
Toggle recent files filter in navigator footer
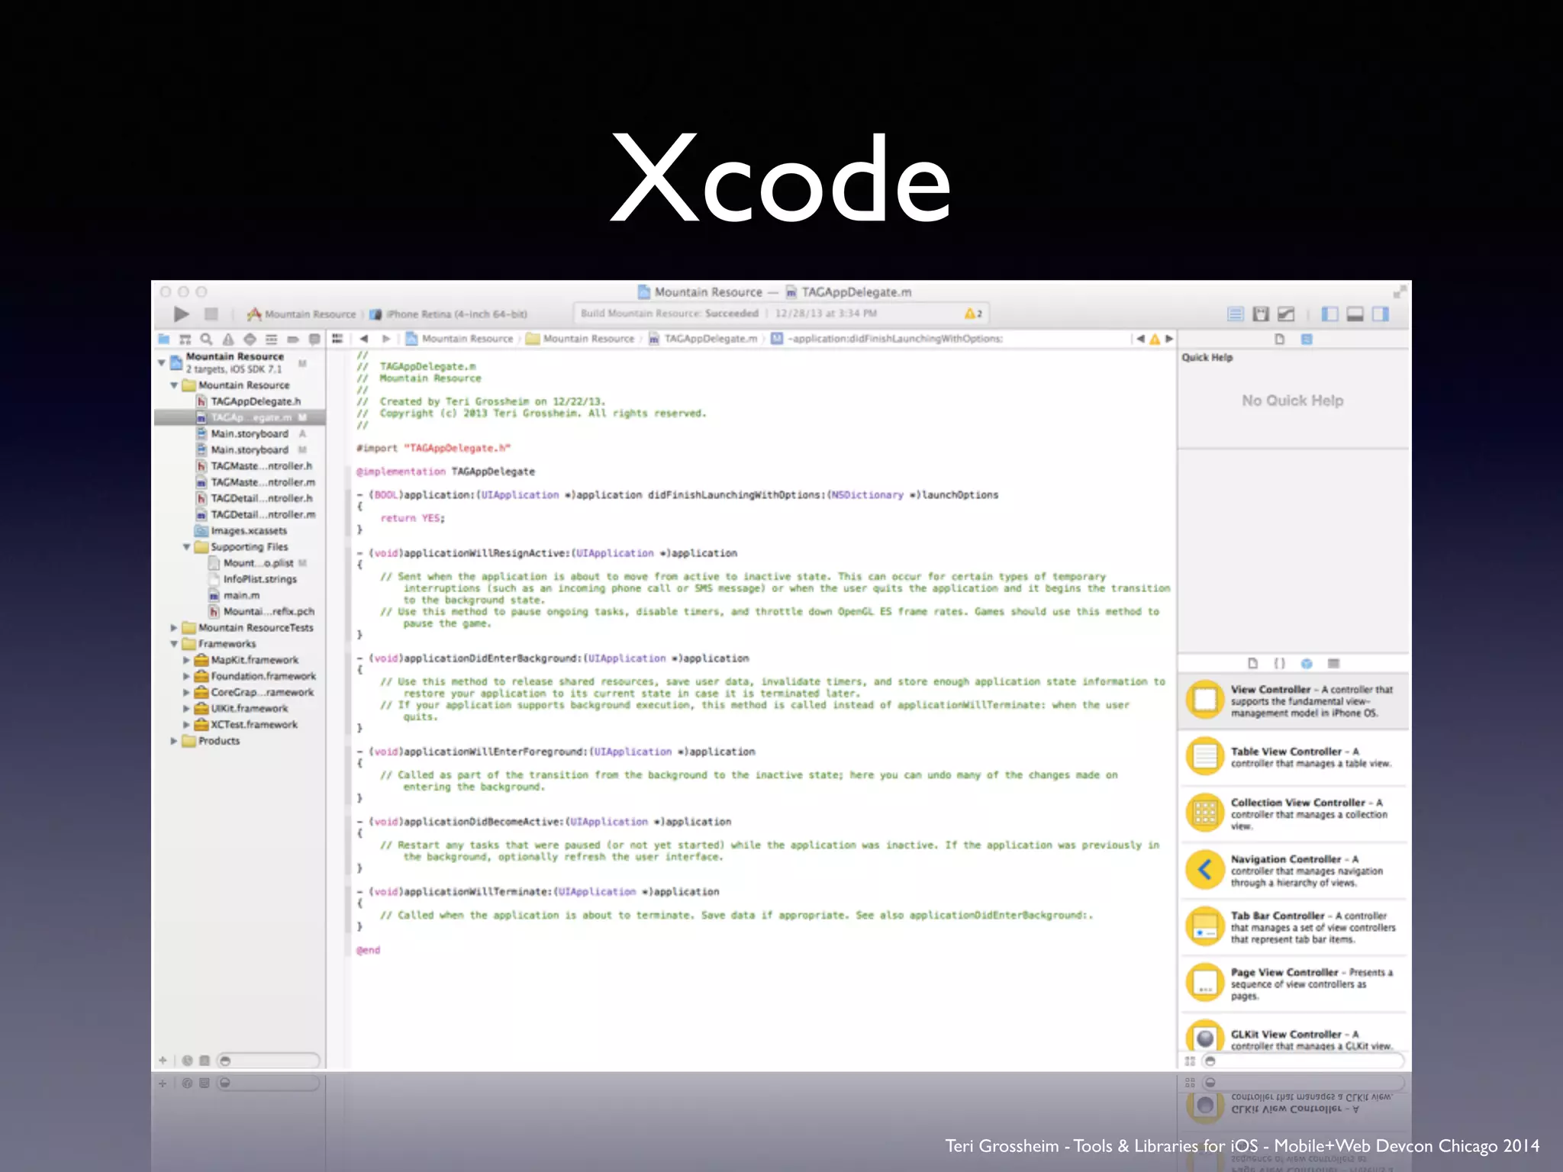tap(188, 1061)
